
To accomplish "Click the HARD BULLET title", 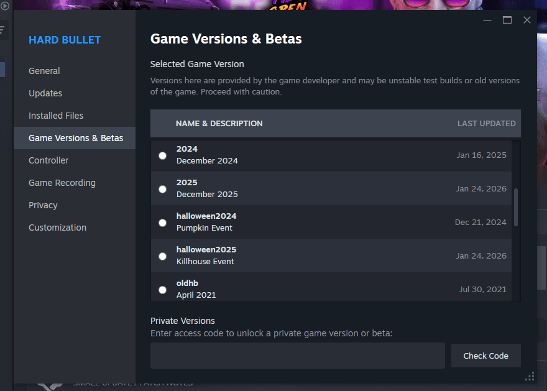I will coord(65,40).
